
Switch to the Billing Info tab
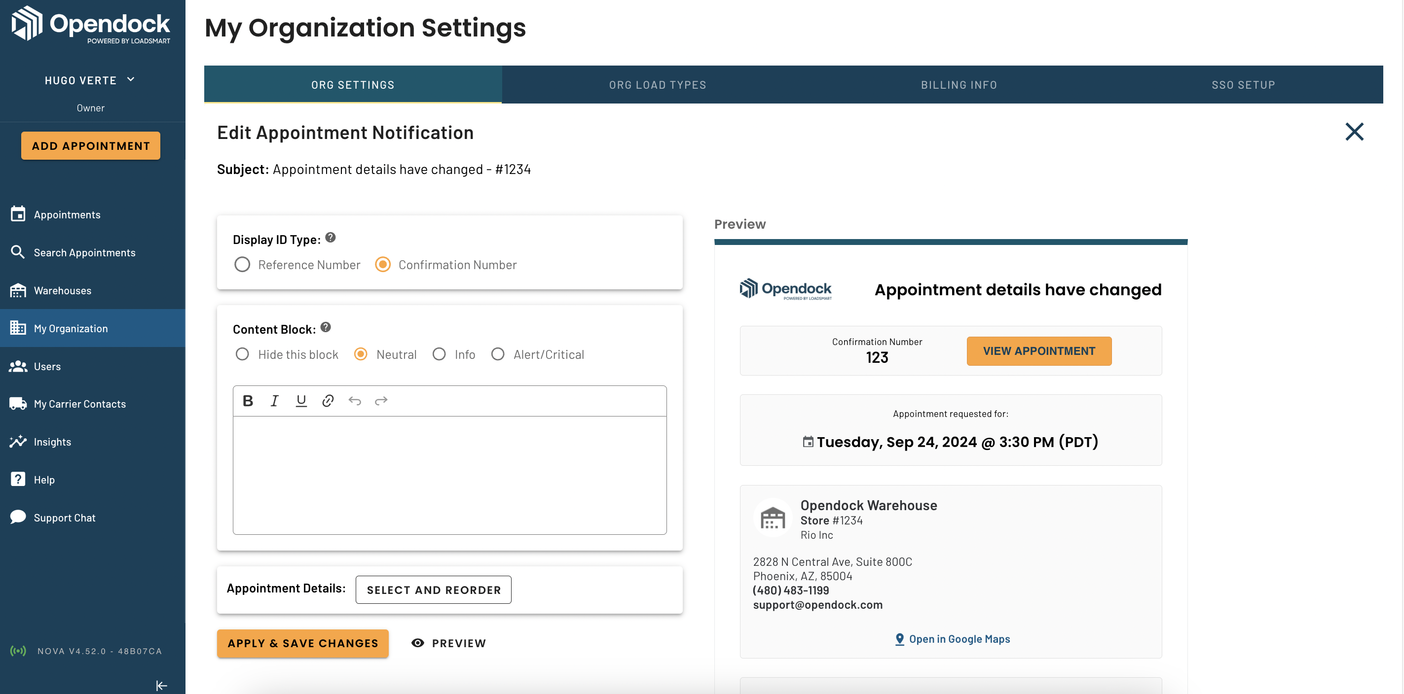959,84
